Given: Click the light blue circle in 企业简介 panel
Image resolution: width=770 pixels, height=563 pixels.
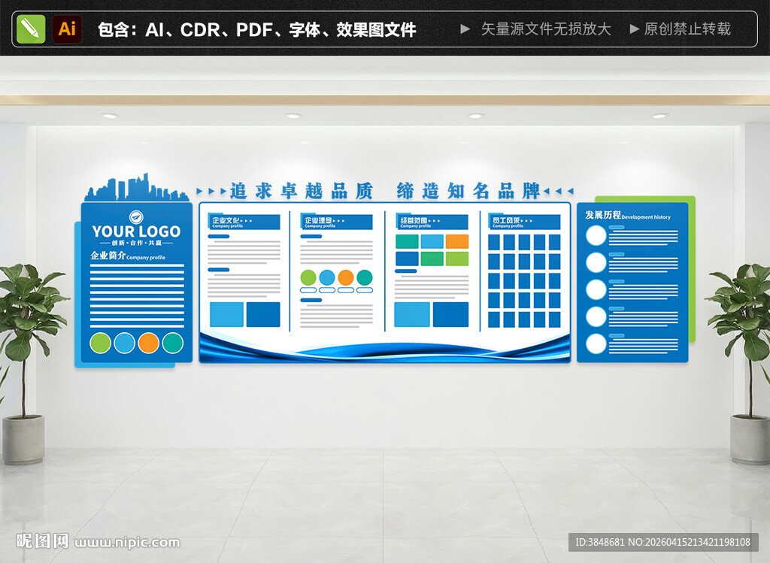Looking at the screenshot, I should (x=124, y=343).
